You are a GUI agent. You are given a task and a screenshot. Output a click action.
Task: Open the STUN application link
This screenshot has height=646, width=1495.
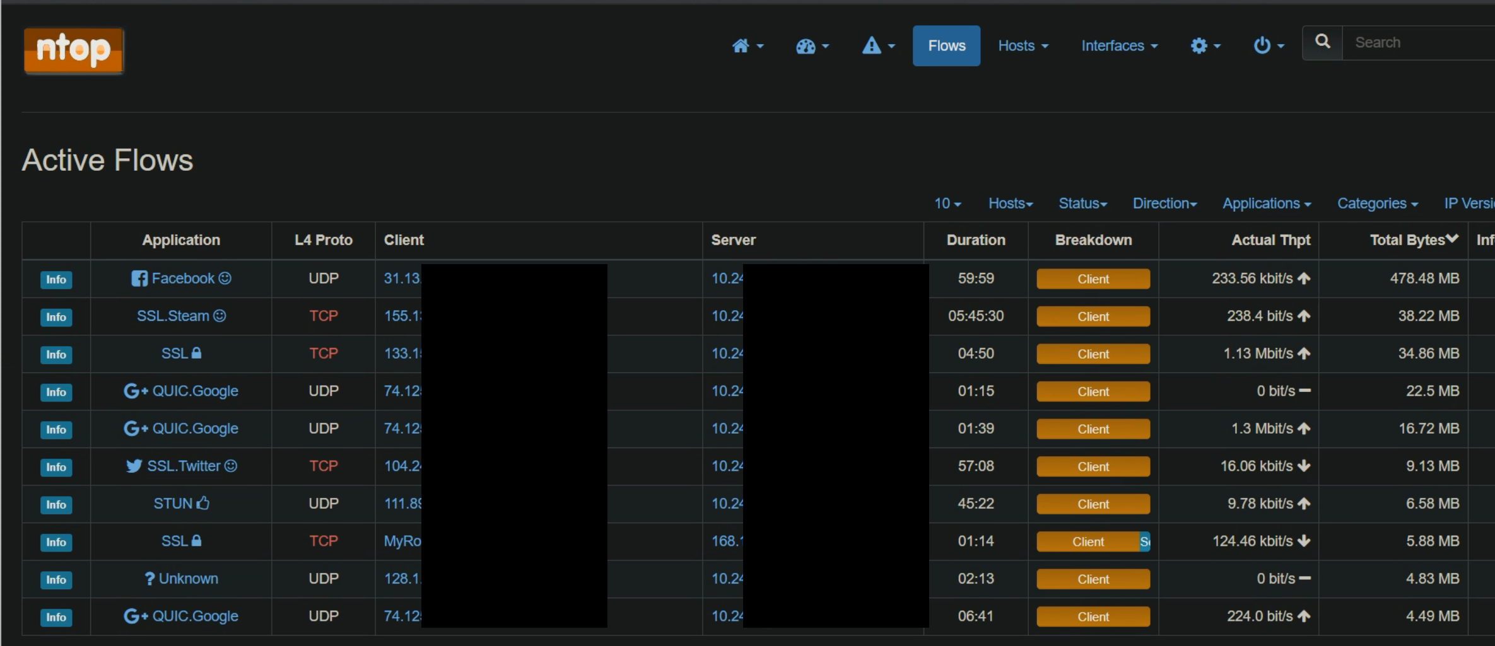coord(173,504)
